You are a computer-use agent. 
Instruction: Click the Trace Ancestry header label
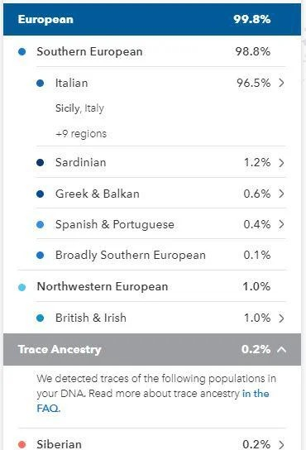coord(60,349)
